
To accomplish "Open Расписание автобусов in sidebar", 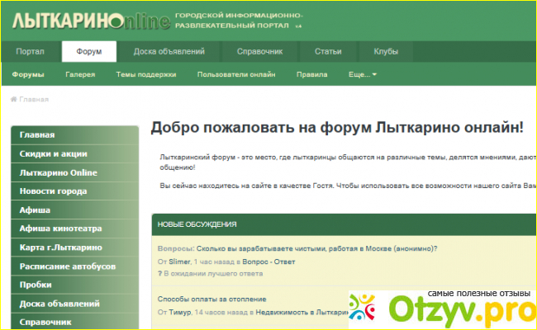I will (68, 266).
